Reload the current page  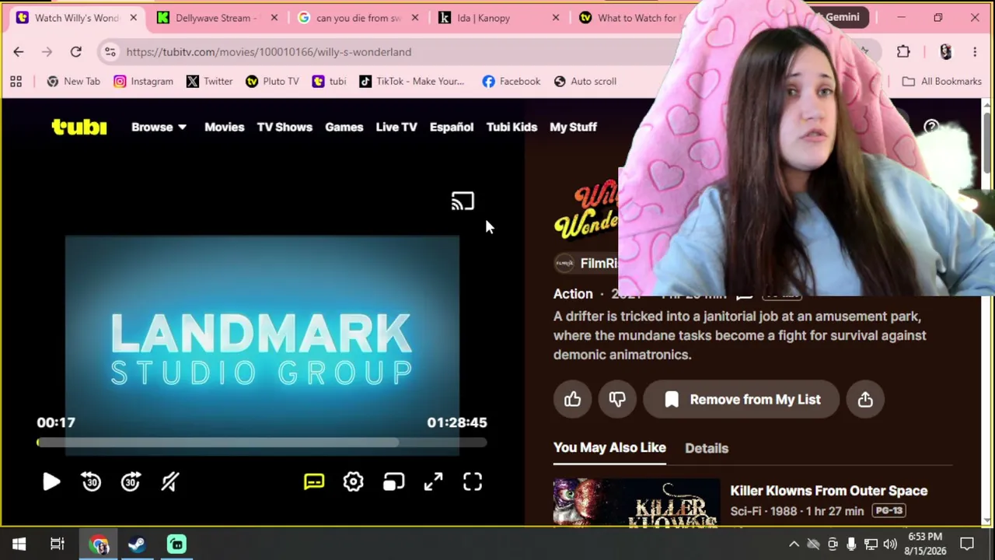click(x=75, y=52)
